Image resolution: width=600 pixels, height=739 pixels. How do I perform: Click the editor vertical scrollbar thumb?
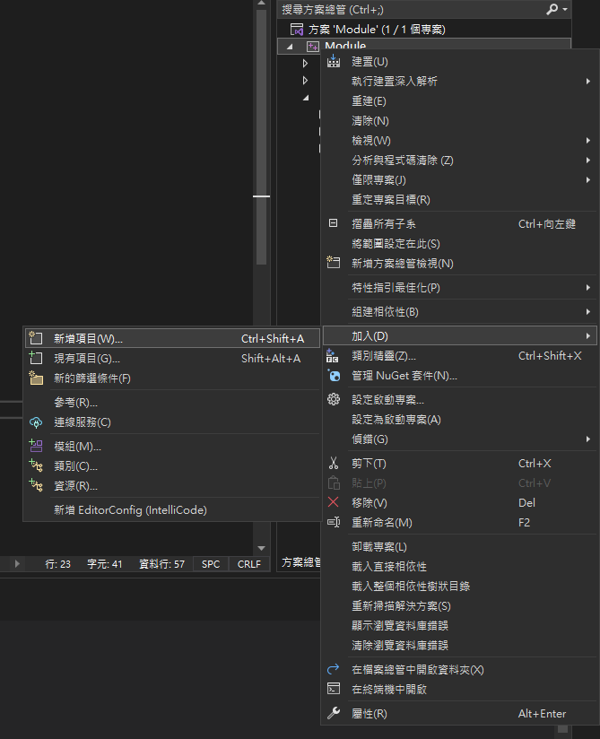click(262, 136)
